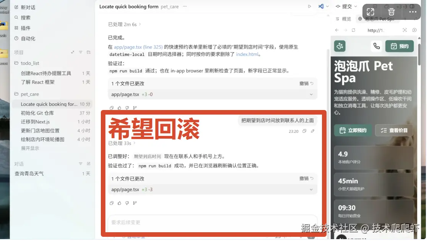Open the 提交 dropdown in header

click(x=346, y=6)
